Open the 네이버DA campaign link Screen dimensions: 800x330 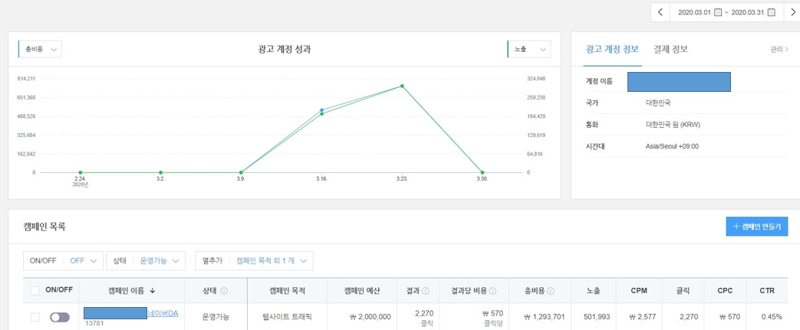click(x=163, y=313)
